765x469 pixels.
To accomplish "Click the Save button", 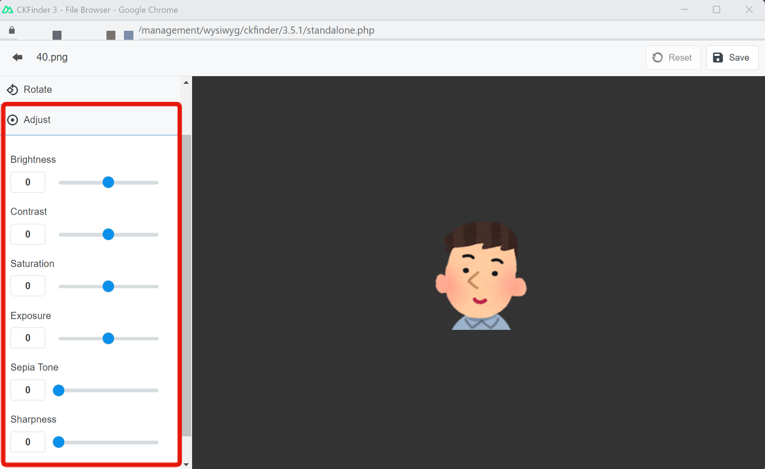I will (732, 58).
